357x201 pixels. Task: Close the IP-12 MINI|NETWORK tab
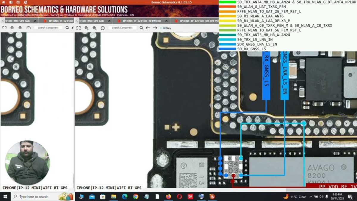click(x=166, y=21)
